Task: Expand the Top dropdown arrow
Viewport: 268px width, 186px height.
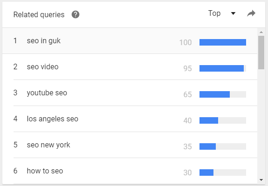Action: (x=233, y=13)
